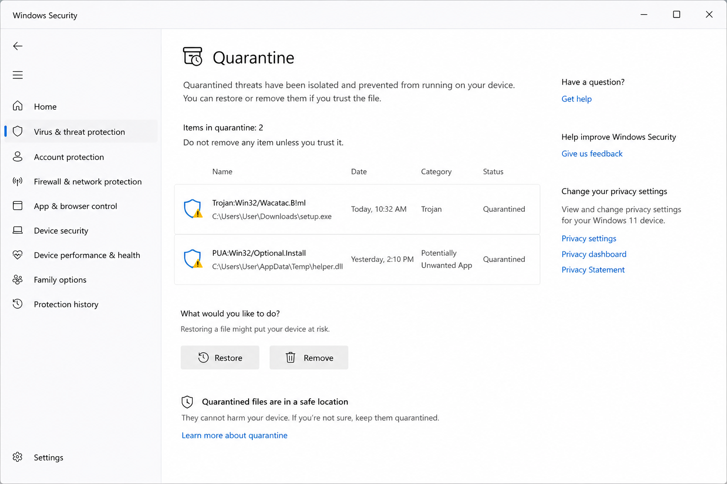Open Account protection section
The image size is (727, 484).
(69, 157)
